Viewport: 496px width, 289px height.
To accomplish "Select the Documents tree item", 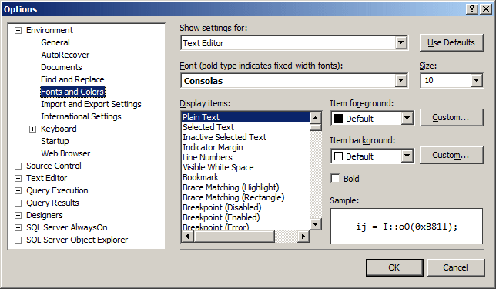I will [62, 67].
